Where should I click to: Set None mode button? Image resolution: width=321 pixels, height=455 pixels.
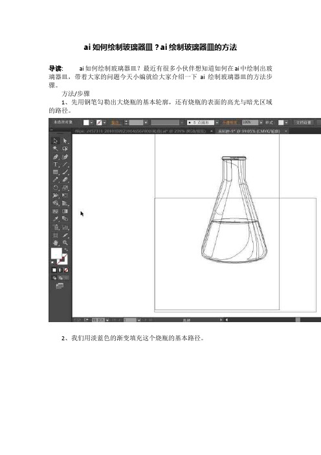[66, 270]
